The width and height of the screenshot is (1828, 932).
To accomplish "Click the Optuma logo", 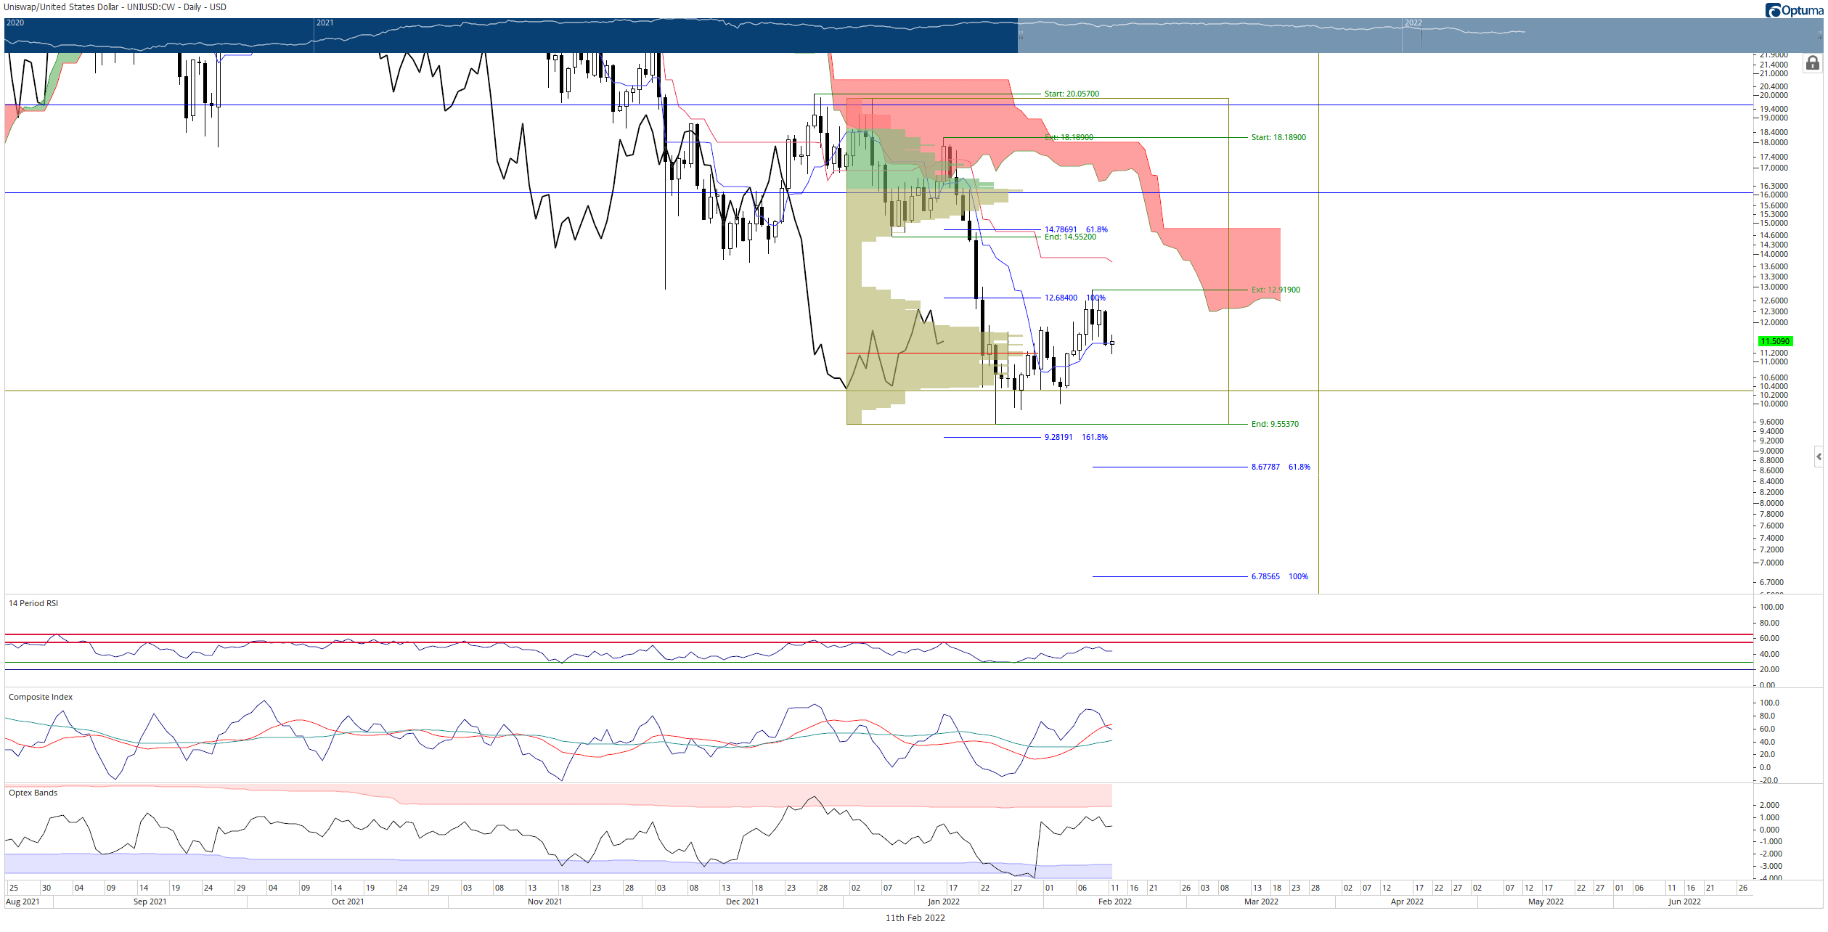I will [1794, 10].
